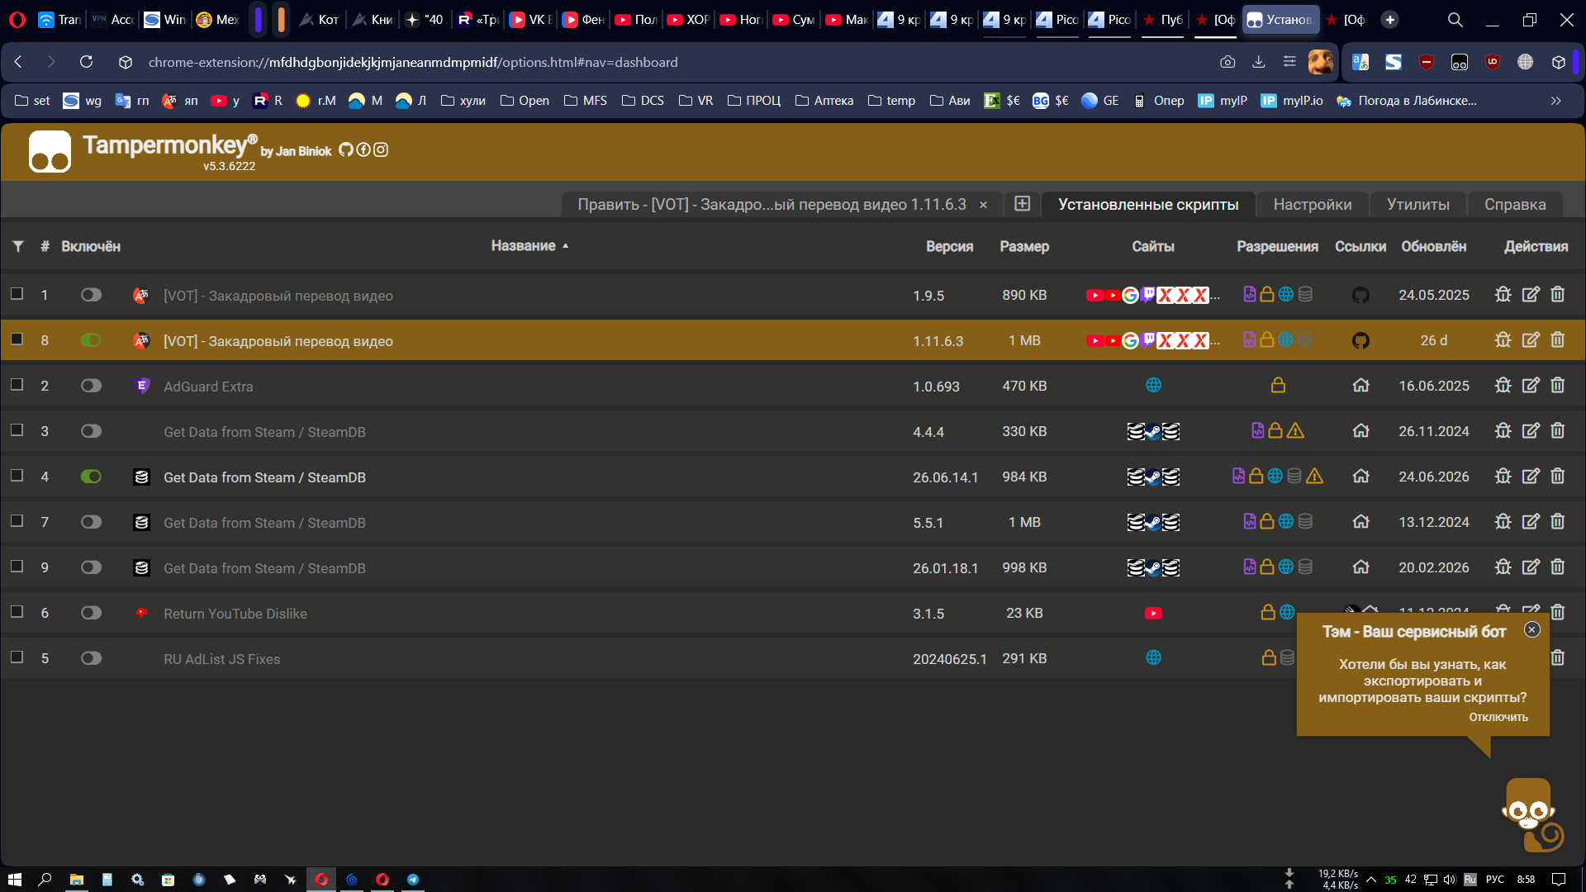Open Tampermonkey Facebook link in header
The width and height of the screenshot is (1586, 892).
(363, 149)
